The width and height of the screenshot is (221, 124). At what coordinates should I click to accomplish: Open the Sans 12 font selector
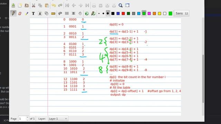[x=182, y=13]
